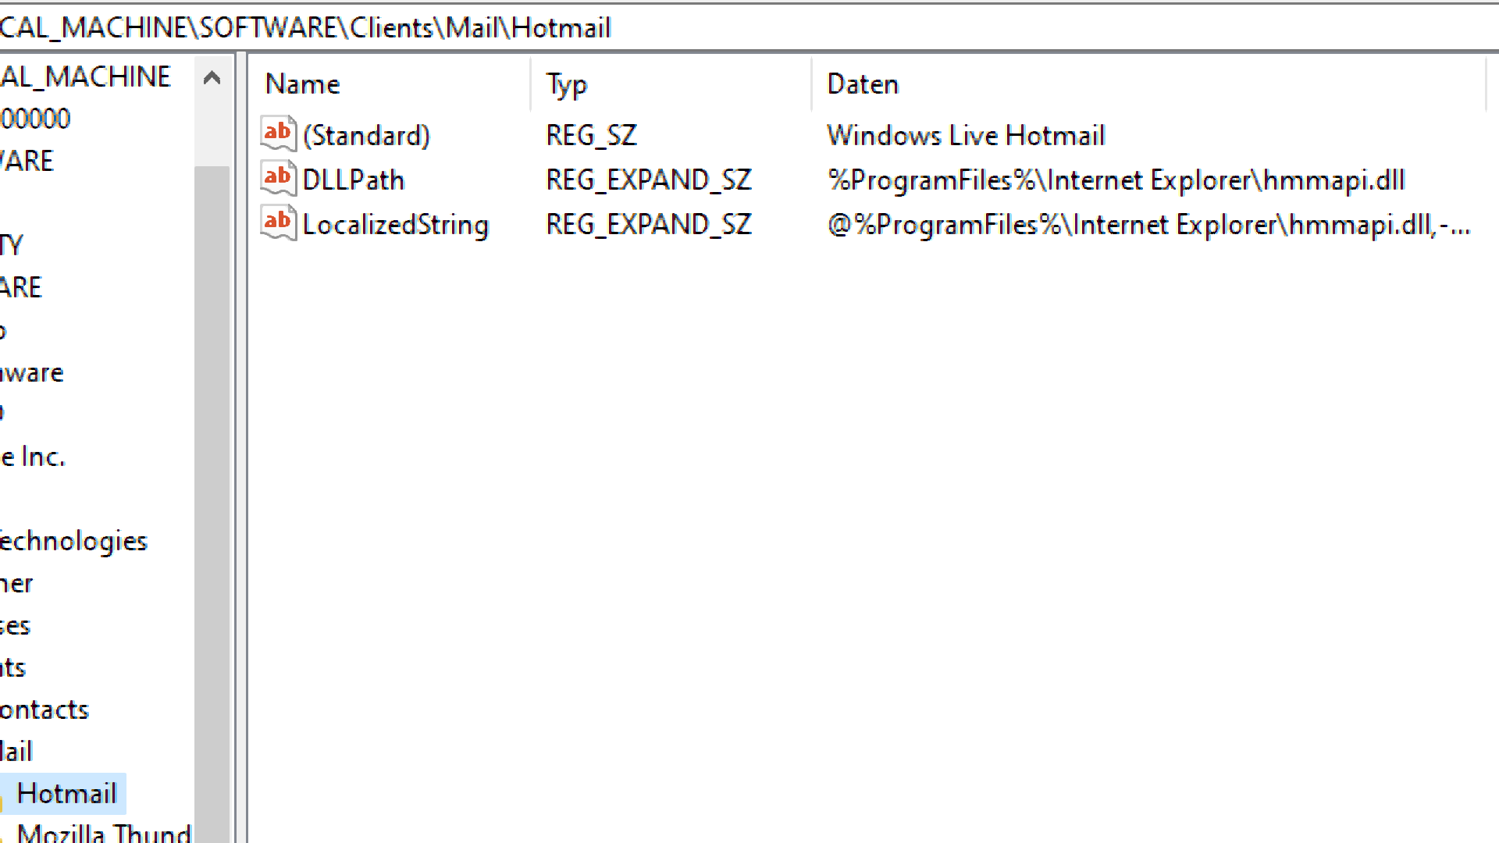Viewport: 1499px width, 843px height.
Task: Click the registry path address bar
Action: 749,27
